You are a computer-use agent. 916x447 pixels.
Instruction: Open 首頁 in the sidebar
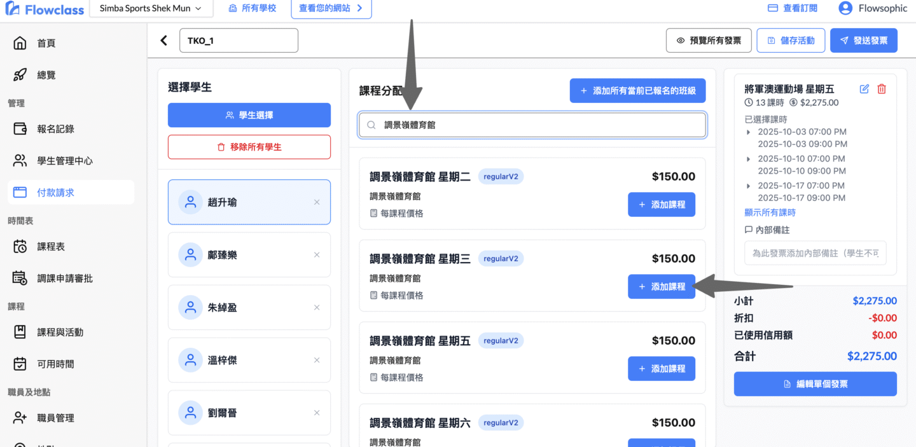pyautogui.click(x=46, y=43)
